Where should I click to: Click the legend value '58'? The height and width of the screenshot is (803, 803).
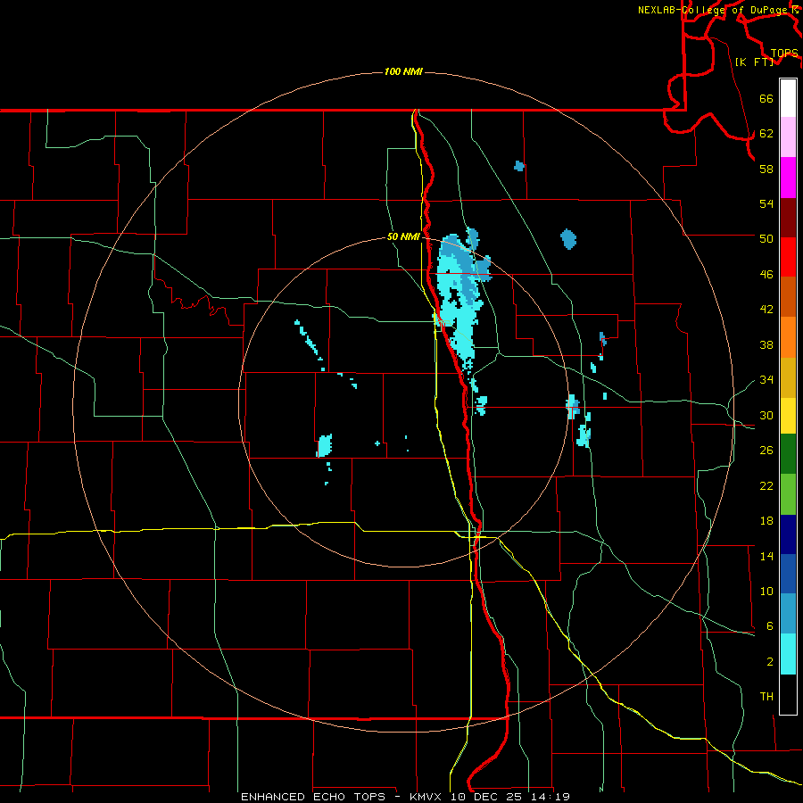tap(766, 169)
